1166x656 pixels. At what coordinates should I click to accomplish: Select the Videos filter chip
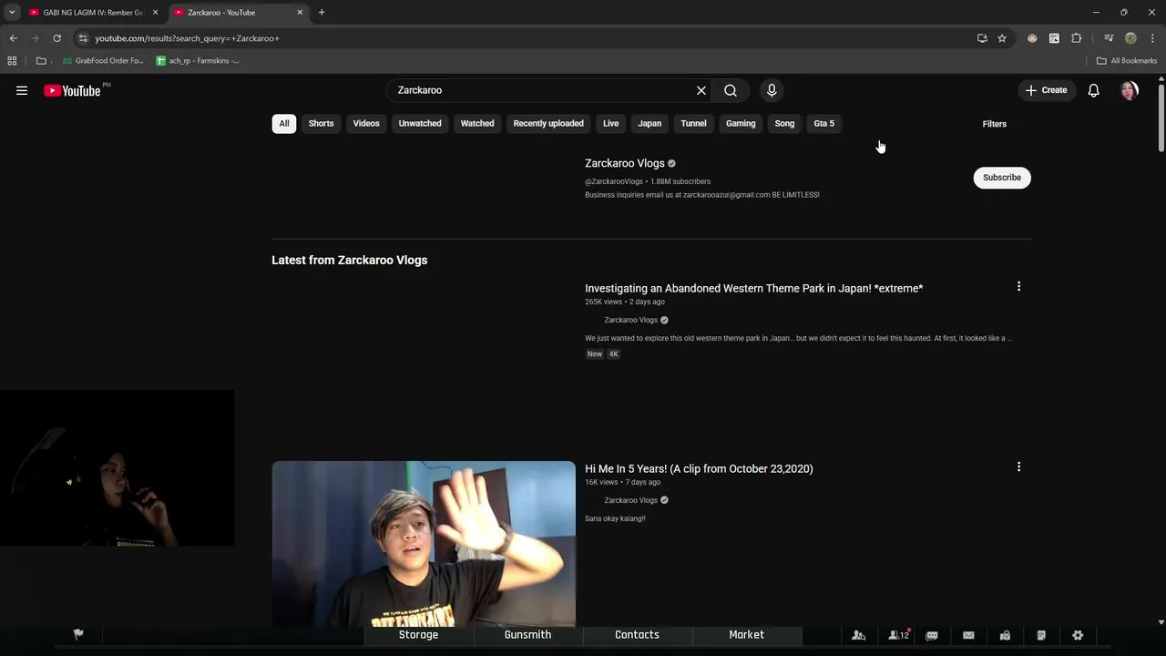[366, 124]
